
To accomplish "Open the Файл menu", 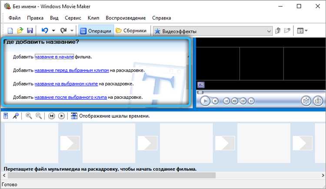I will tap(14, 18).
